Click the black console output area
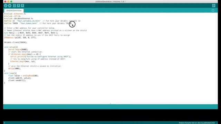The width and height of the screenshot is (221, 124). (x=110, y=115)
